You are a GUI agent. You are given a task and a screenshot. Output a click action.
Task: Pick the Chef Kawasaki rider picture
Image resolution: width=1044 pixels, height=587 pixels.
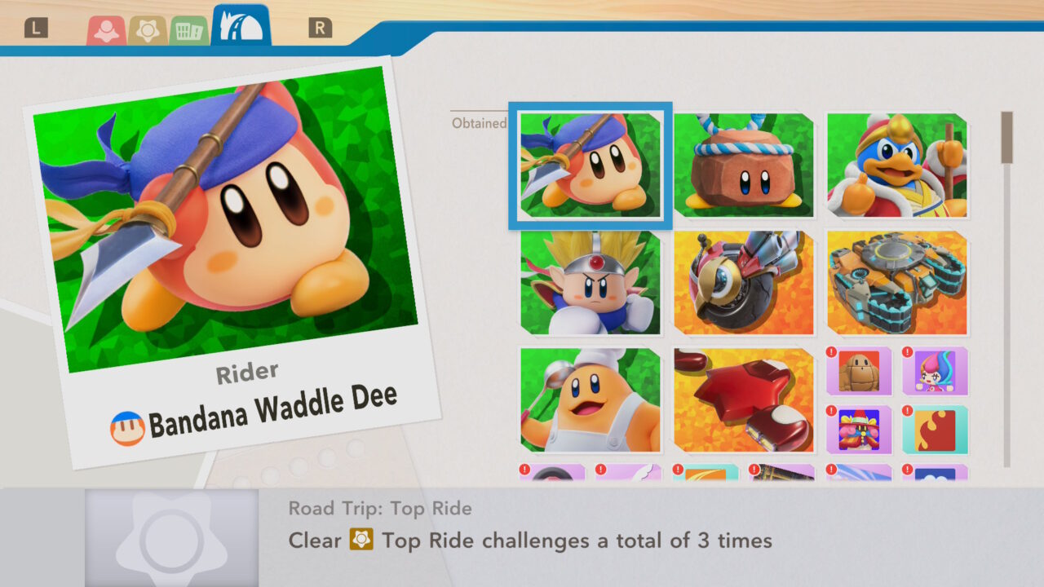[x=591, y=400]
